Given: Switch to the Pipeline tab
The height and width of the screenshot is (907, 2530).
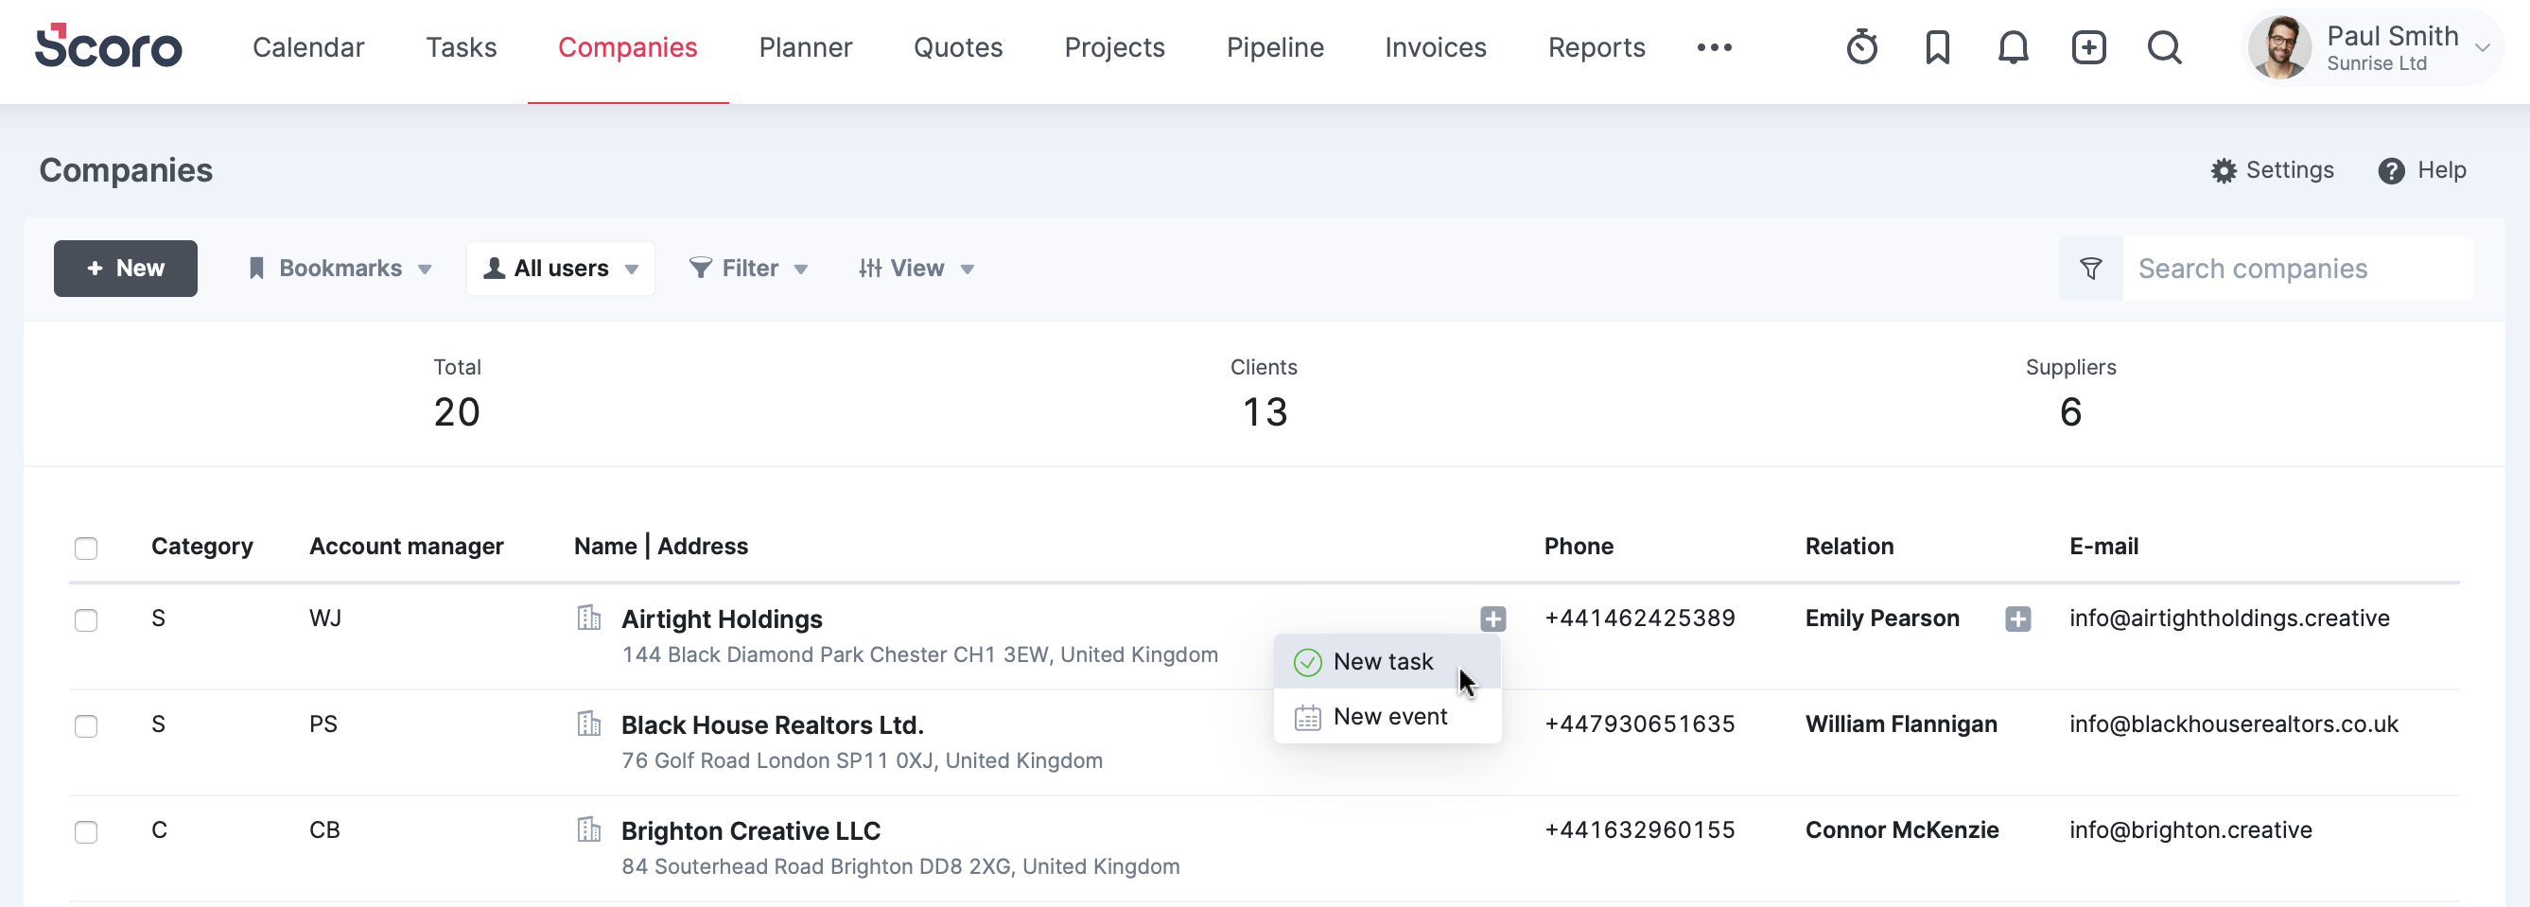Looking at the screenshot, I should tap(1275, 47).
